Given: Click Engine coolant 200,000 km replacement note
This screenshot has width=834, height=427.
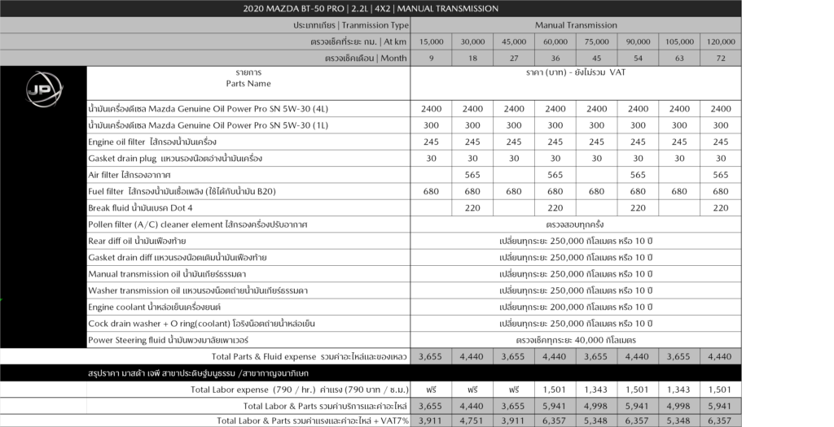Looking at the screenshot, I should (576, 307).
